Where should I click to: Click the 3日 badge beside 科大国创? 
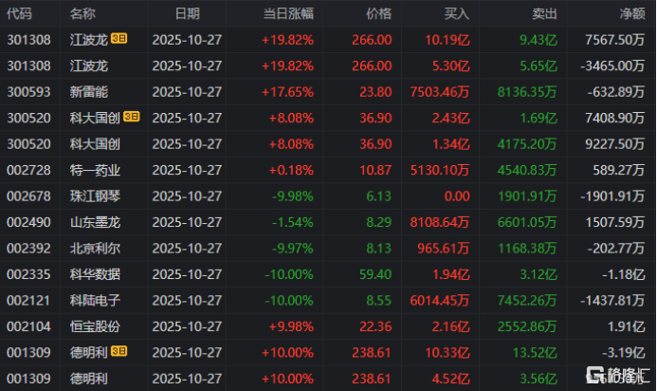(x=132, y=117)
